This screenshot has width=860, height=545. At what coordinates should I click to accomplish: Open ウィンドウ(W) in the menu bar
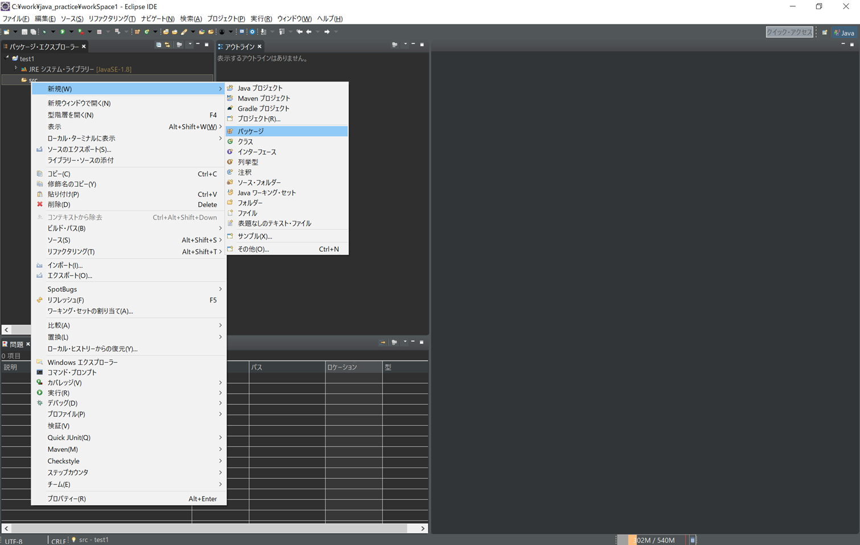294,19
